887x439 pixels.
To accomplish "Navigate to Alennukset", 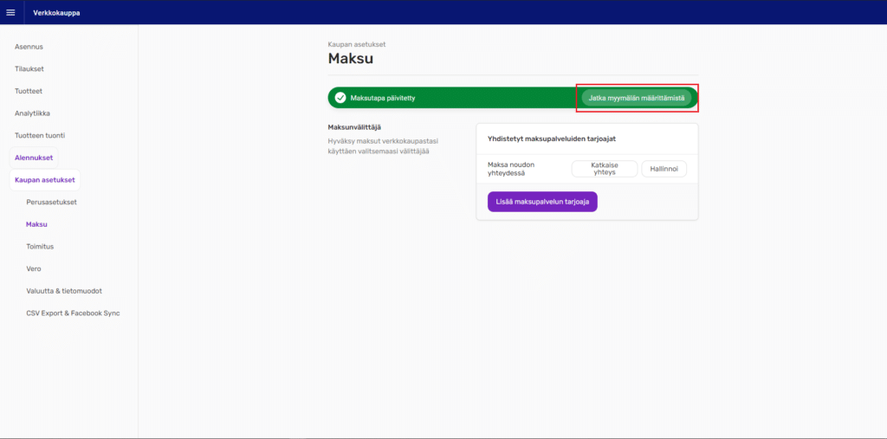I will pos(34,158).
